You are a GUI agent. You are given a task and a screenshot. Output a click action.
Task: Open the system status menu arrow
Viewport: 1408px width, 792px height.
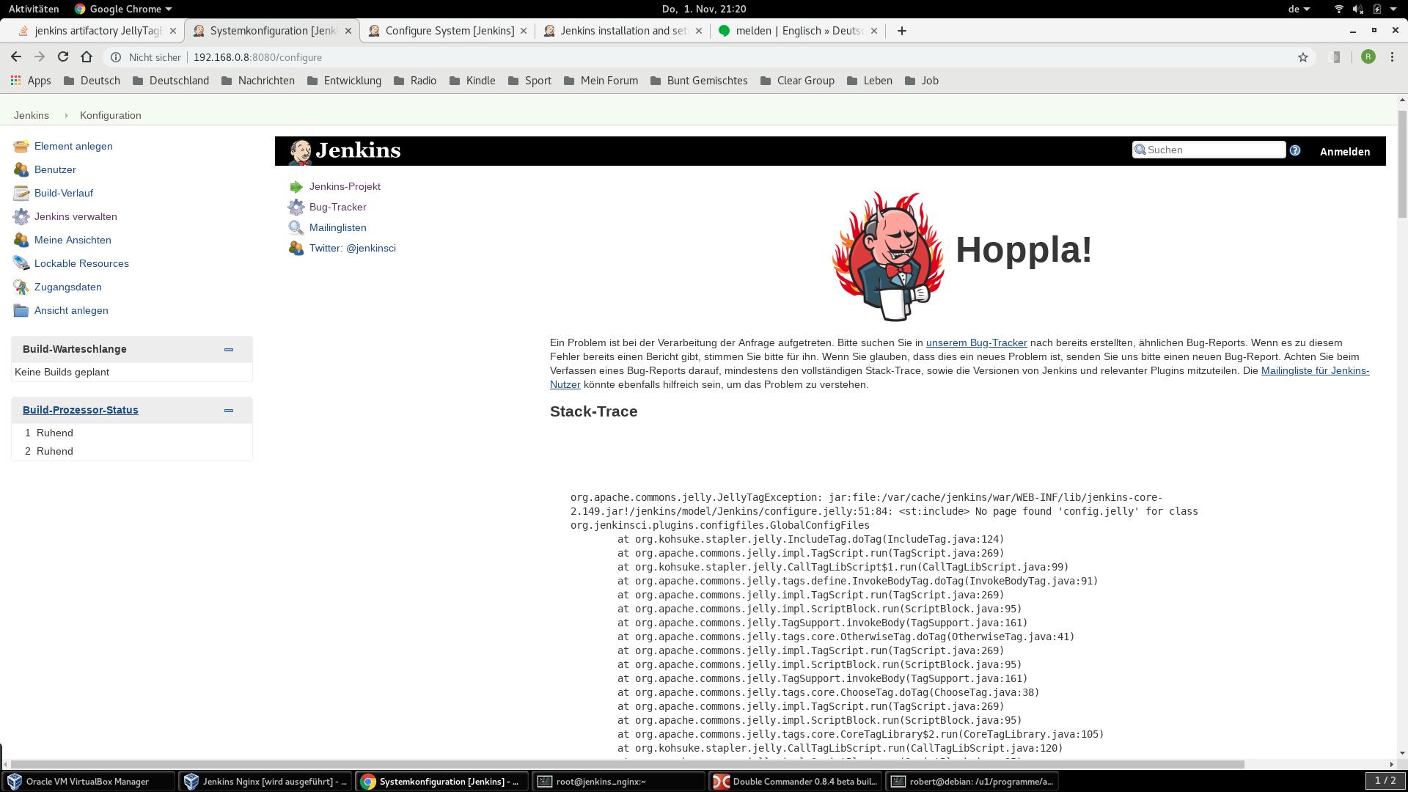(x=1393, y=9)
